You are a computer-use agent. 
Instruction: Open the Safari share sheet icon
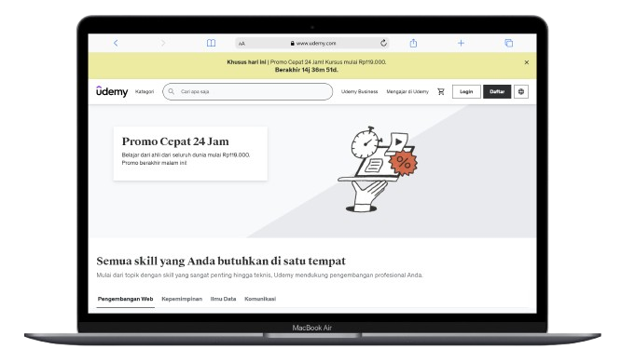[x=413, y=43]
